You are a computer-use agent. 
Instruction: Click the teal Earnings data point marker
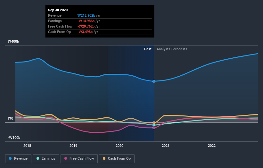(154, 125)
